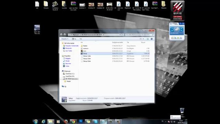The height and width of the screenshot is (124, 220).
Task: Select Camtasia Studio 8 desktop shortcut
Action: pyautogui.click(x=55, y=6)
